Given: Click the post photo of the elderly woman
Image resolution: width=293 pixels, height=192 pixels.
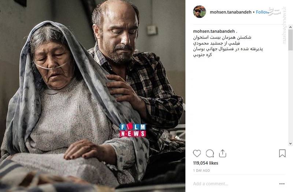Looking at the screenshot, I should pyautogui.click(x=93, y=96).
